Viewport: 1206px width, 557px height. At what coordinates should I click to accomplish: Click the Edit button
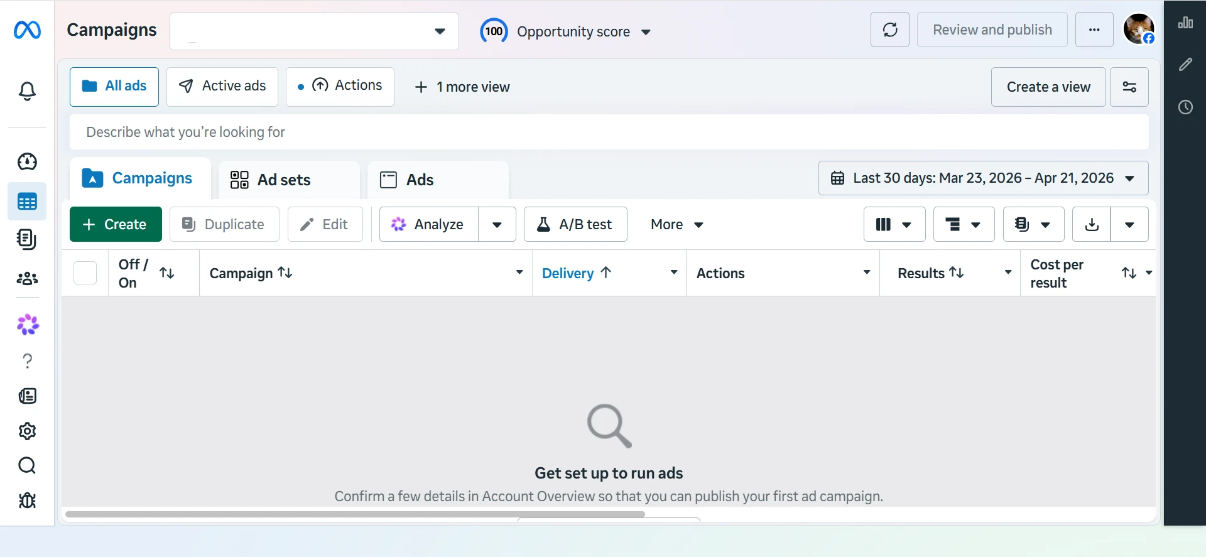coord(325,224)
